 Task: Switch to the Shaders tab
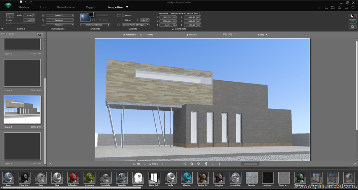coord(24,7)
